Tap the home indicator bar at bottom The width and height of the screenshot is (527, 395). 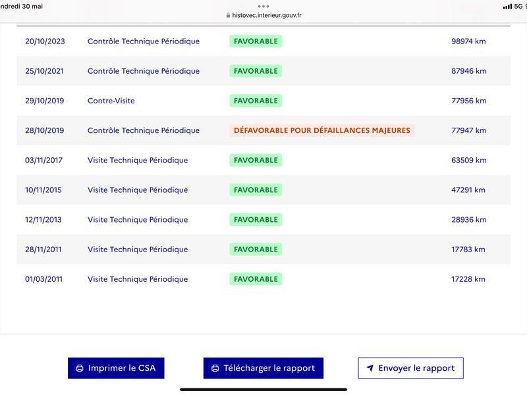click(263, 390)
